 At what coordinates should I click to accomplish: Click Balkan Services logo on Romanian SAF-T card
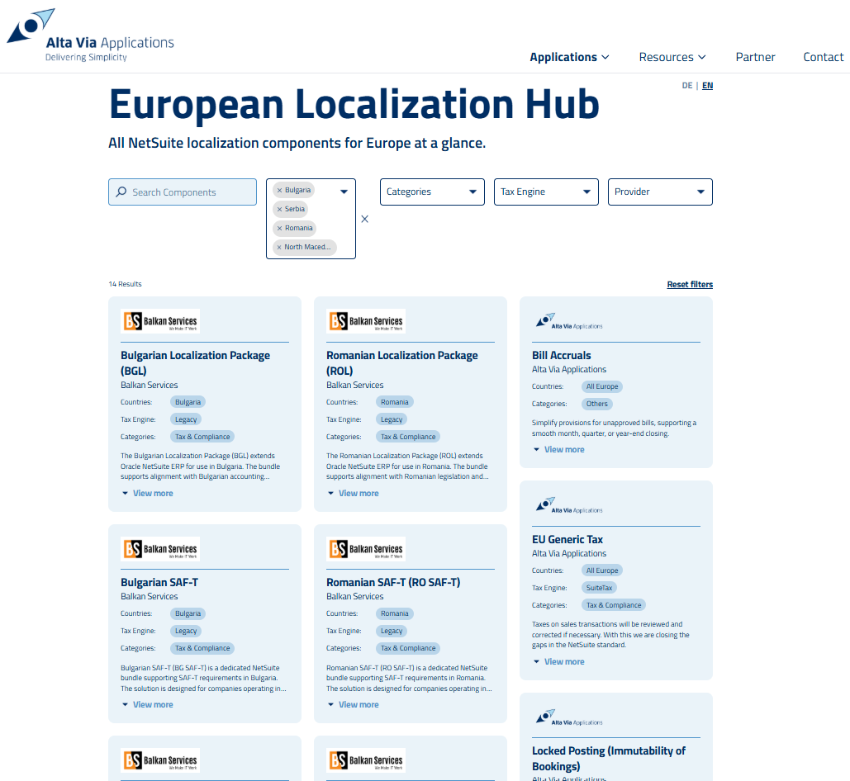(366, 549)
